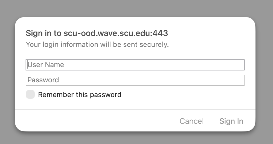Screen dimensions: 273x144
Task: Click the "Your login information" subtitle text
Action: tap(97, 44)
